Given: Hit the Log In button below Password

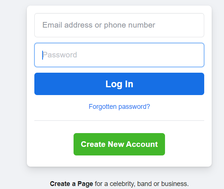Looking at the screenshot, I should click(119, 84).
